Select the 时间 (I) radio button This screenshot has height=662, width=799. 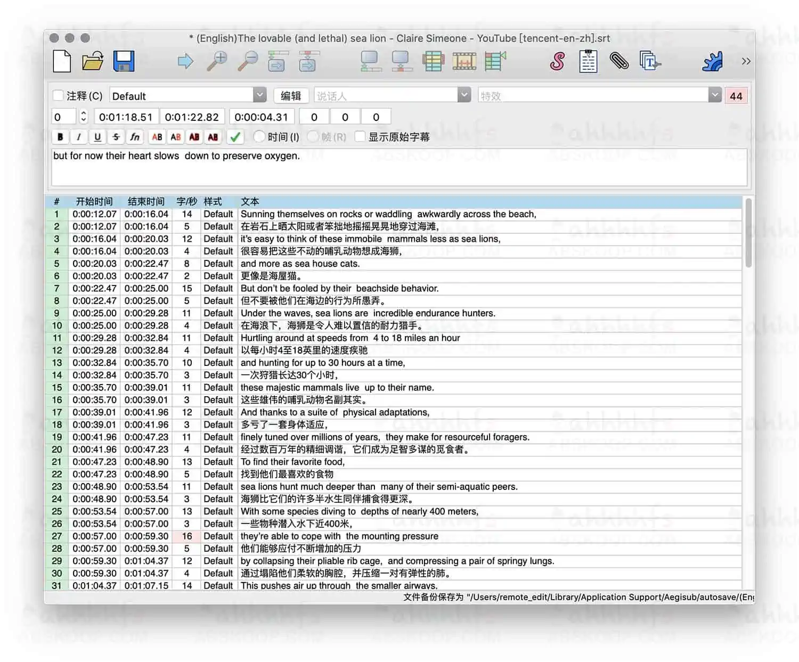pos(259,137)
